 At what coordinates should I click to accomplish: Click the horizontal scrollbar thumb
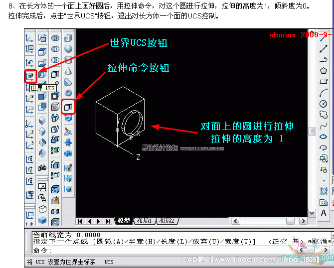(x=290, y=221)
